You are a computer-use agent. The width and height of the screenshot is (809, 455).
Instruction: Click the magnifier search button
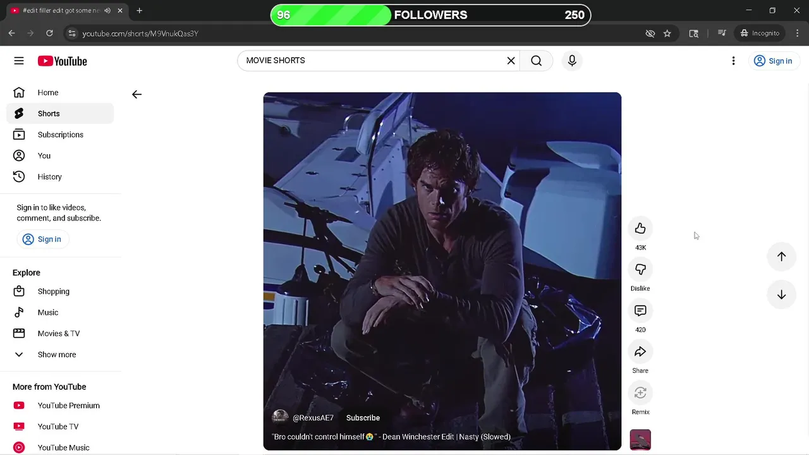point(536,61)
